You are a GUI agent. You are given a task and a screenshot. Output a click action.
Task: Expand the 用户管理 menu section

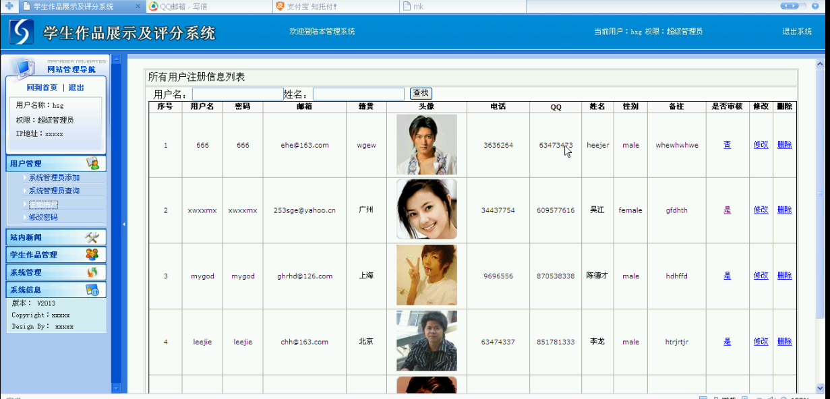tap(56, 163)
